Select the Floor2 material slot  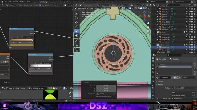(174, 64)
